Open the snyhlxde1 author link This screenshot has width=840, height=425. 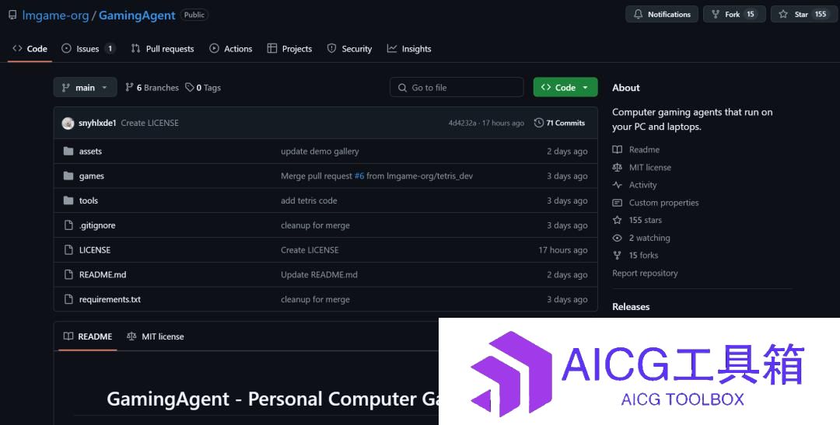pos(97,123)
